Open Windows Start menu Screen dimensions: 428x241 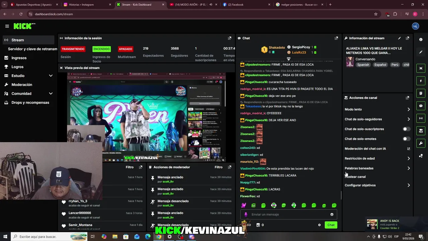pyautogui.click(x=5, y=237)
